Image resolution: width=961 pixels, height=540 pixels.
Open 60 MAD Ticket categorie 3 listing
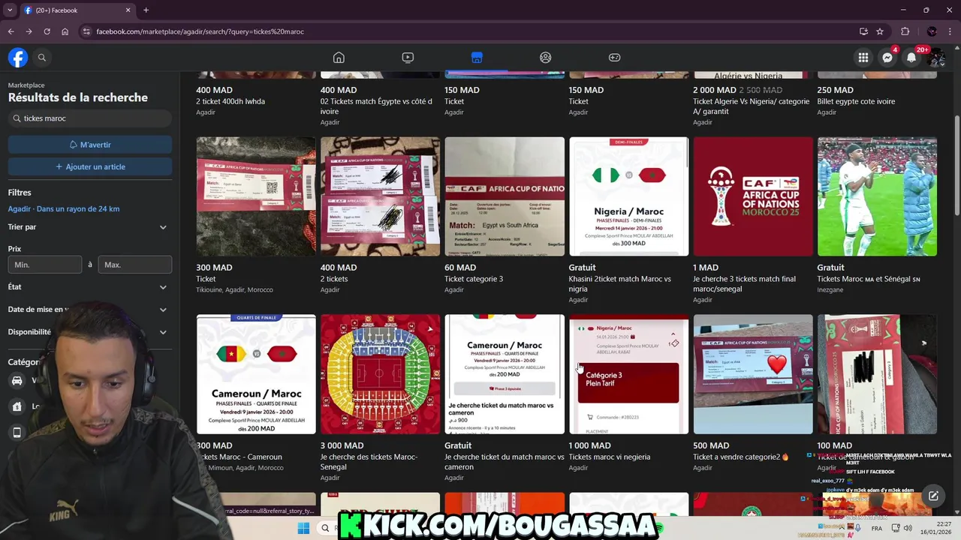[x=505, y=196]
